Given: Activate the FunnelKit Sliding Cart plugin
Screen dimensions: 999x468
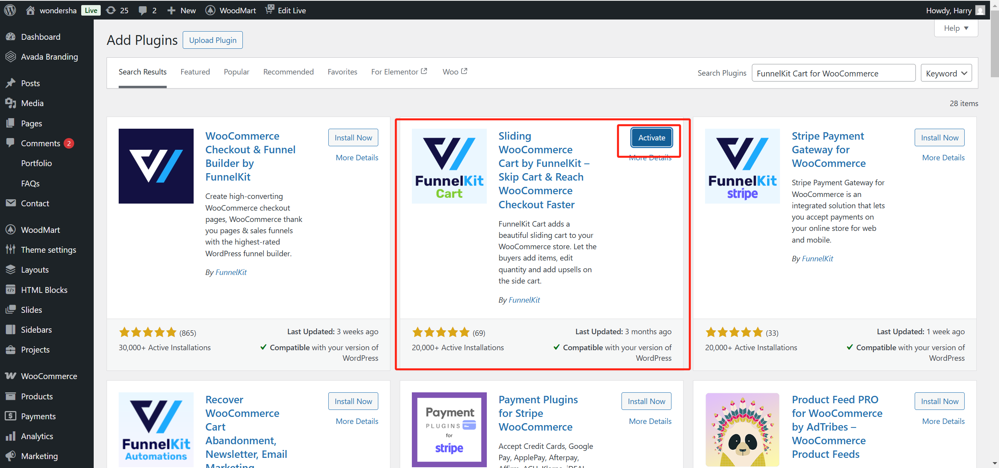Looking at the screenshot, I should click(x=651, y=138).
